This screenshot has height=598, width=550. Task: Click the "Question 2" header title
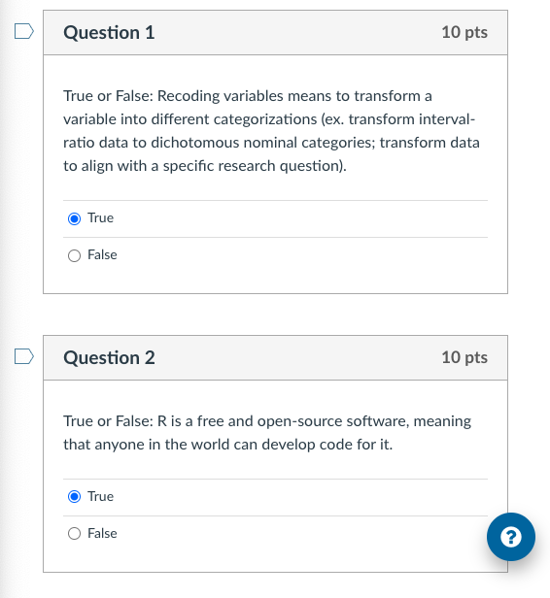(109, 357)
